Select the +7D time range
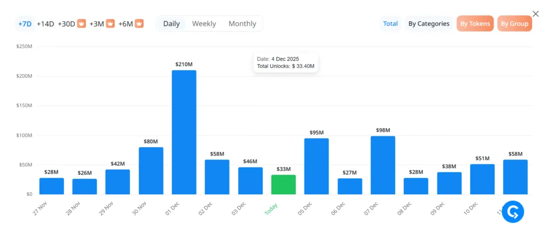 pos(25,23)
